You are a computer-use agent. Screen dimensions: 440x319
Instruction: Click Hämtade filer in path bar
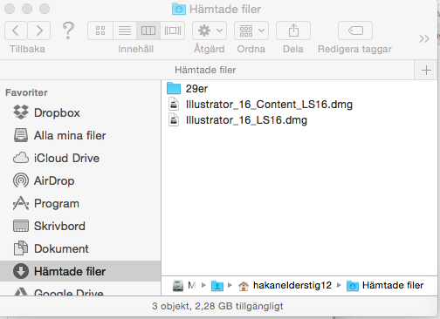tap(385, 286)
